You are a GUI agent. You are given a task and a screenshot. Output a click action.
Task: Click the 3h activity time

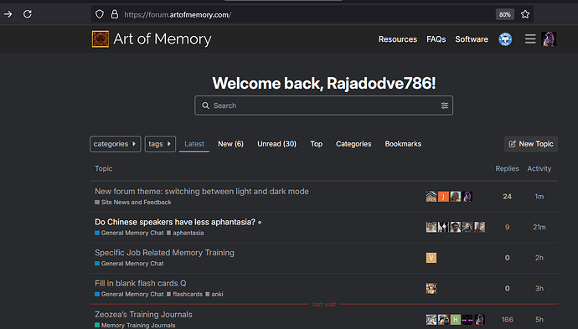click(x=539, y=289)
